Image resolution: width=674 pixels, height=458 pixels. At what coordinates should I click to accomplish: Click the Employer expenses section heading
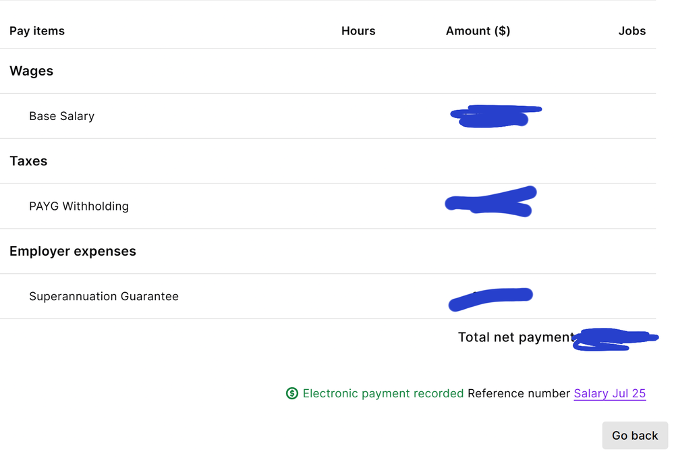[x=73, y=251]
